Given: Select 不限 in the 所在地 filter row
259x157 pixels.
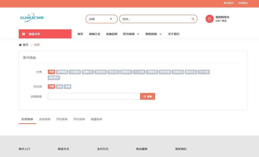Looking at the screenshot, I should click(51, 86).
